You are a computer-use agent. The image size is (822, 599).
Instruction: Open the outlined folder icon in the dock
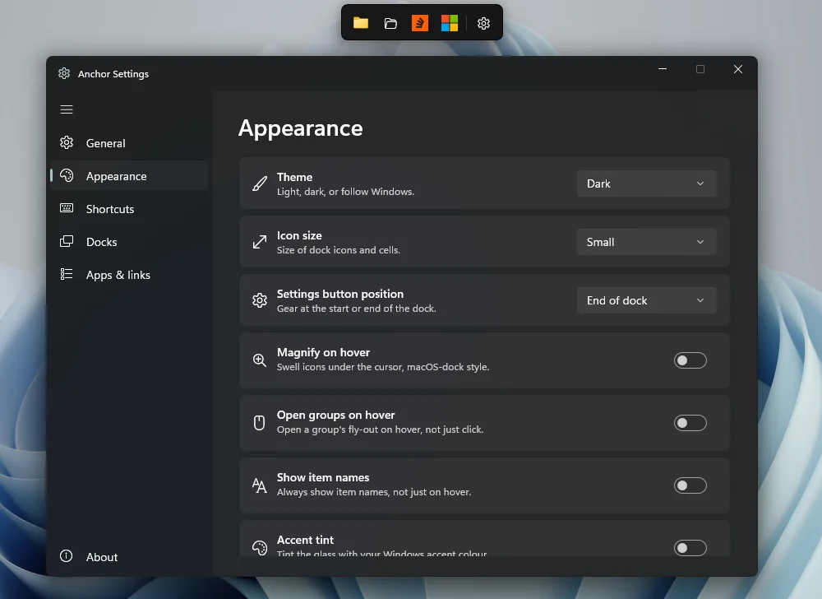[x=390, y=23]
